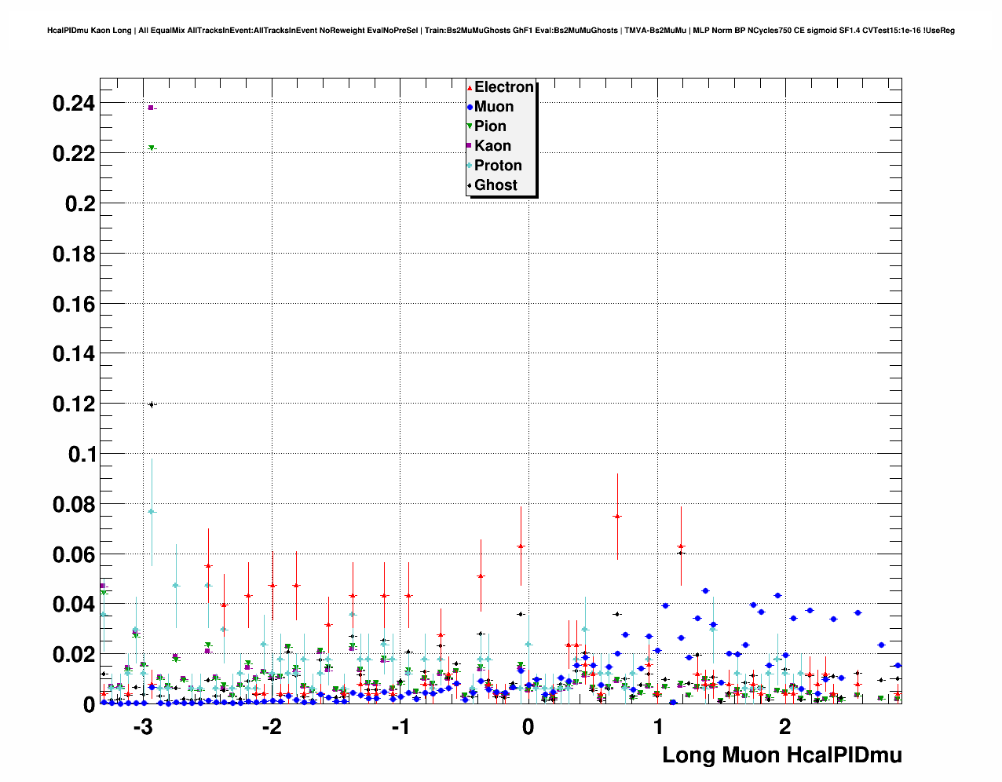Image resolution: width=1002 pixels, height=782 pixels.
Task: Click the black Ghost legend marker
Action: [470, 185]
